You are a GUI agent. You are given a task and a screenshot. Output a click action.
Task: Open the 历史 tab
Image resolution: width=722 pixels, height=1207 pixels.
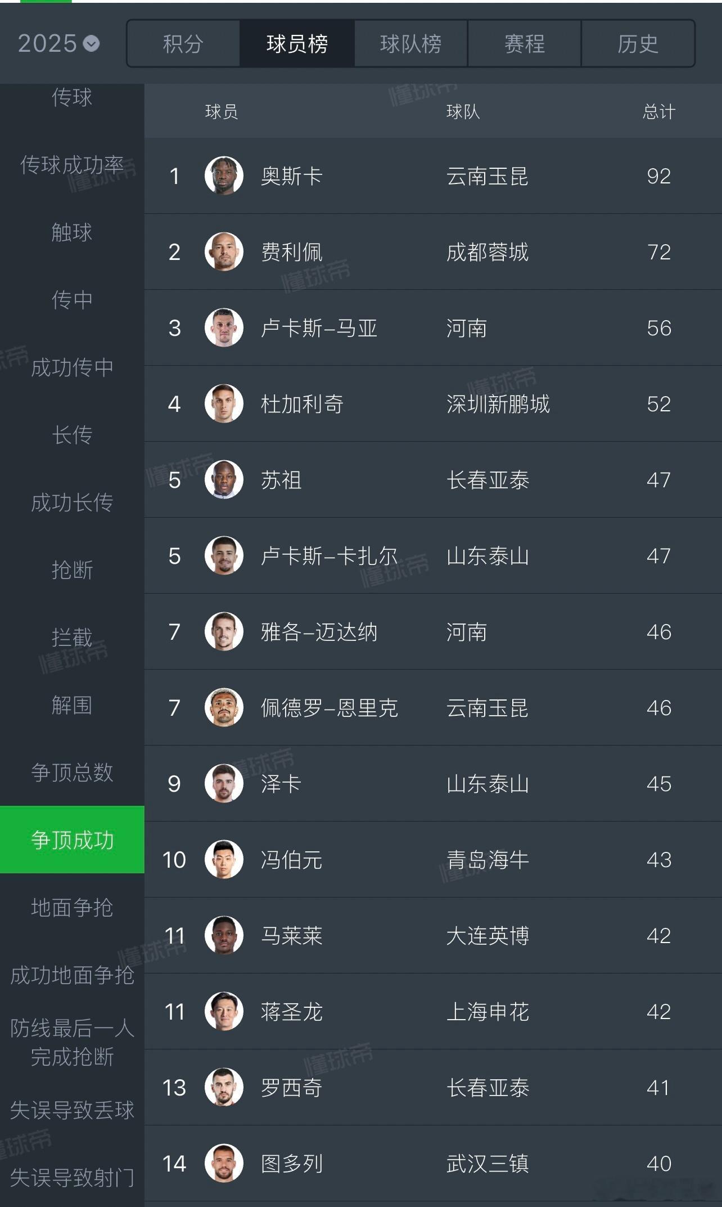pyautogui.click(x=638, y=44)
